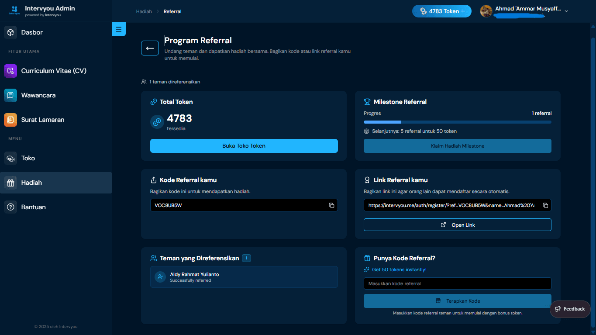Open the Dasbor menu item
The height and width of the screenshot is (335, 596).
tap(56, 32)
